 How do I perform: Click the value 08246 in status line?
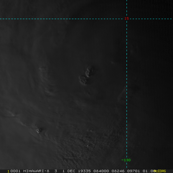[x=118, y=171]
